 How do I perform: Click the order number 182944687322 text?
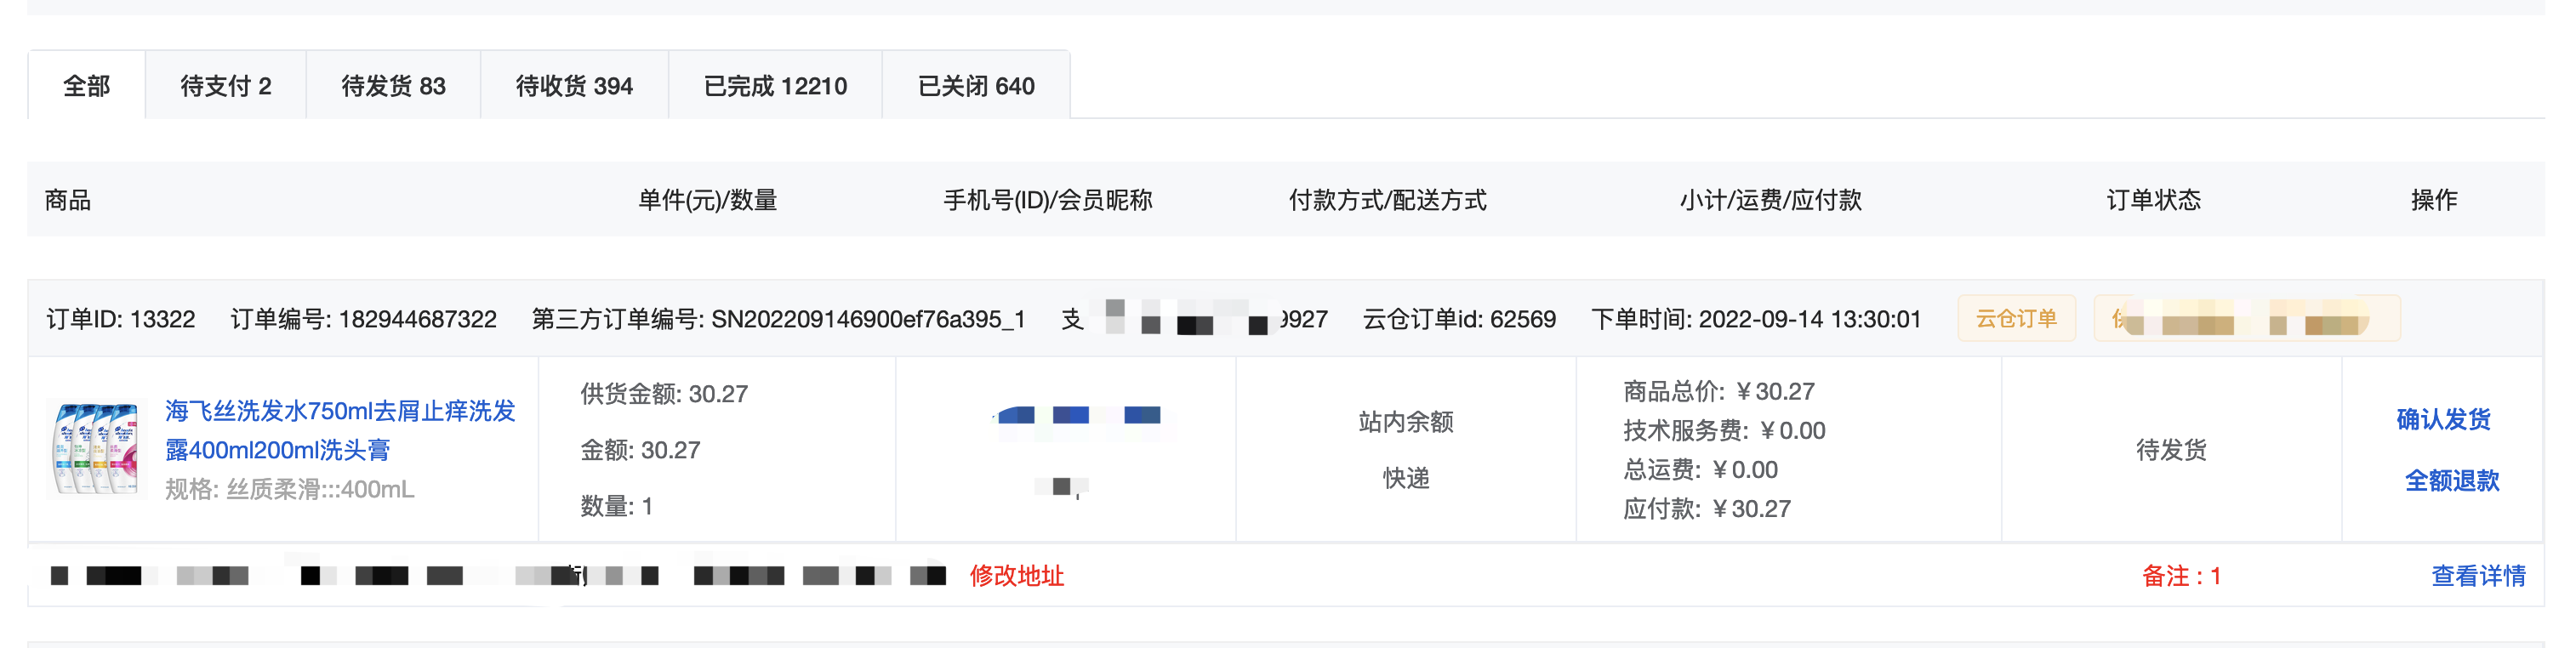[x=417, y=319]
